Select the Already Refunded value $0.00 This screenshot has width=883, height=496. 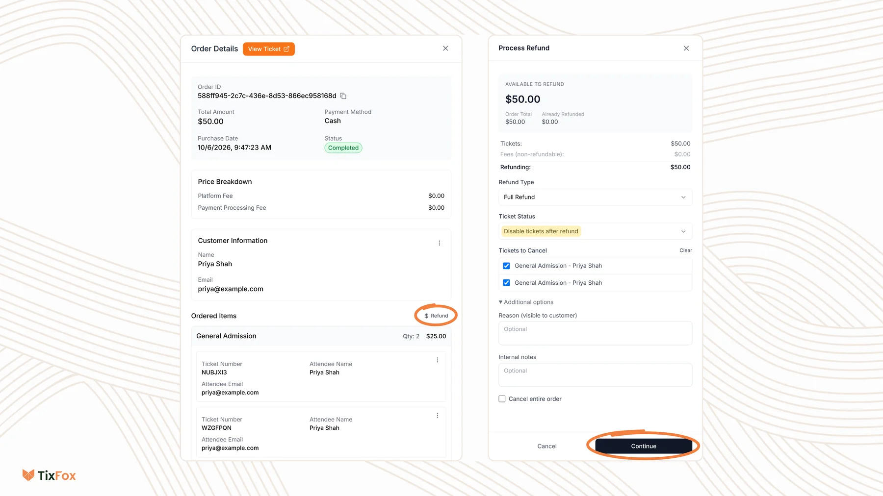click(x=550, y=122)
